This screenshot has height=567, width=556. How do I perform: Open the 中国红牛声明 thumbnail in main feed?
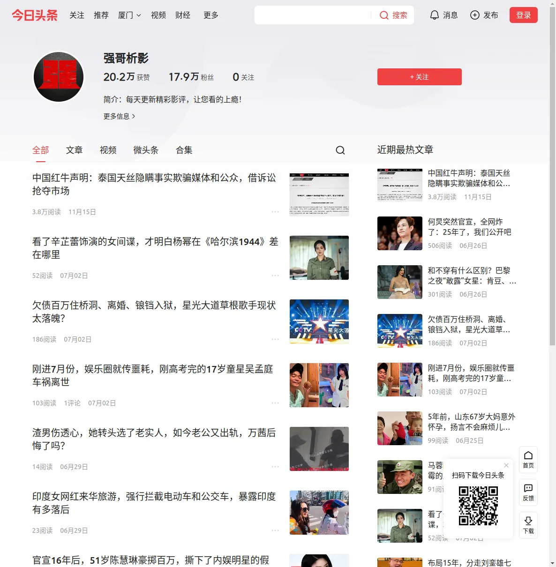319,194
